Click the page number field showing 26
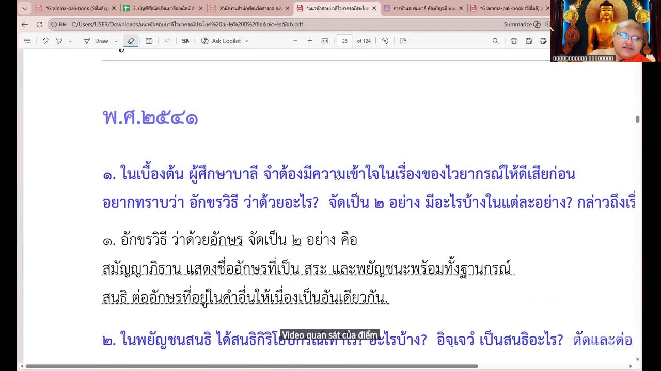Image resolution: width=661 pixels, height=371 pixels. coord(344,41)
